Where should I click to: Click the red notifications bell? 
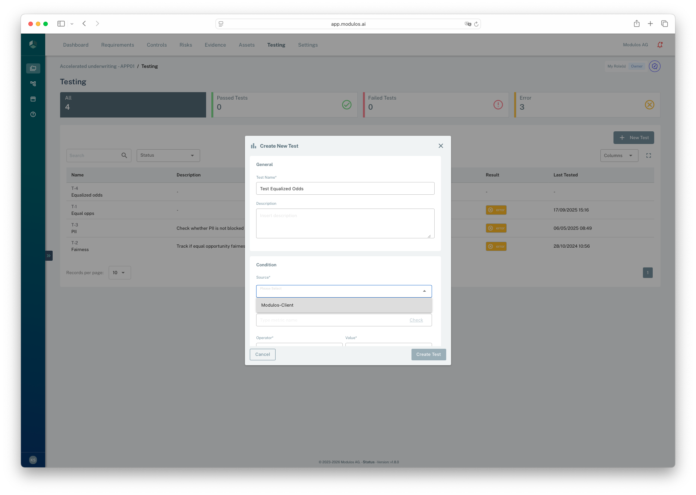coord(659,44)
